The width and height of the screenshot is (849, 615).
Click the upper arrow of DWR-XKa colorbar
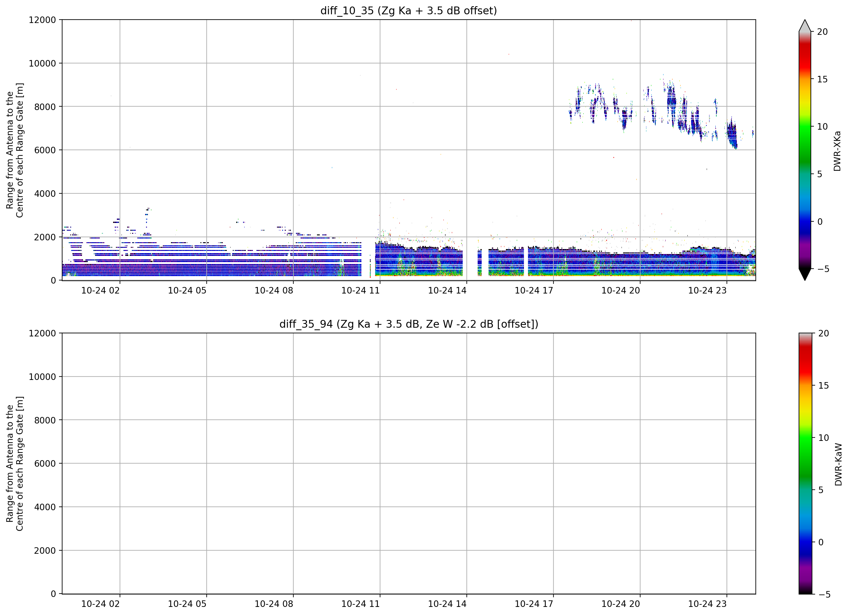pos(805,25)
